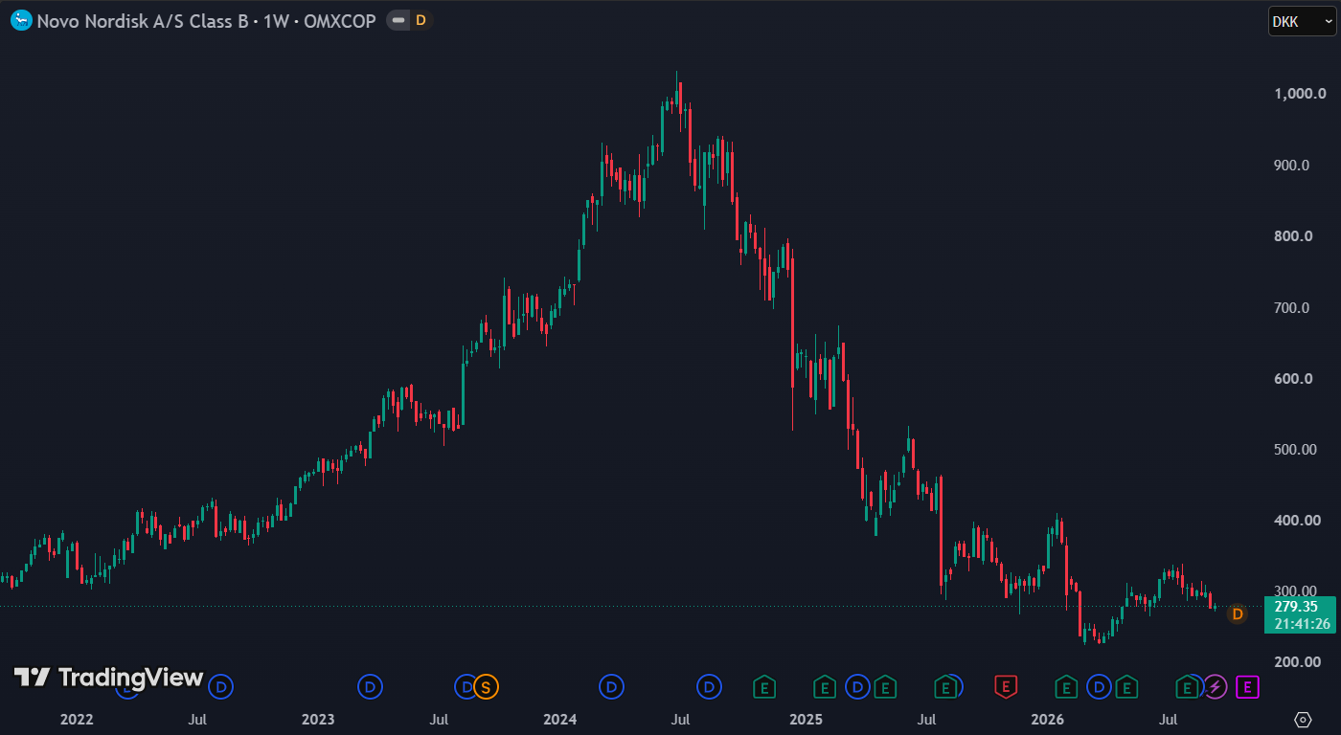The image size is (1341, 735).
Task: Click the 2026 label on time axis
Action: (x=1047, y=719)
